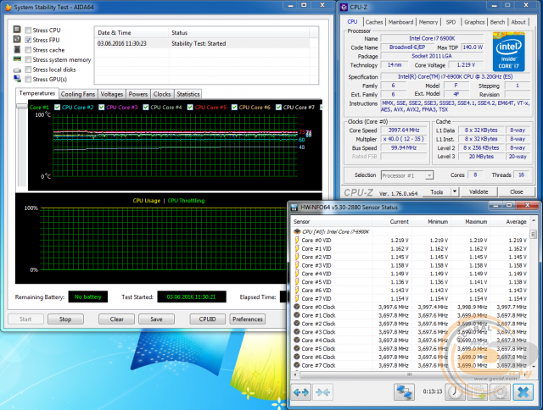Click HWiNFO collapse columns arrows icon
Image resolution: width=543 pixels, height=410 pixels.
(x=322, y=392)
